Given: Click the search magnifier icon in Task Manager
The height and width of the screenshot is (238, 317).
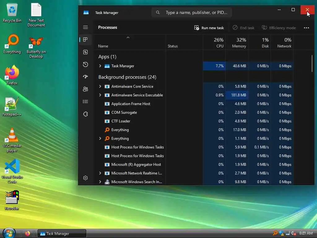Looking at the screenshot, I should [x=158, y=12].
